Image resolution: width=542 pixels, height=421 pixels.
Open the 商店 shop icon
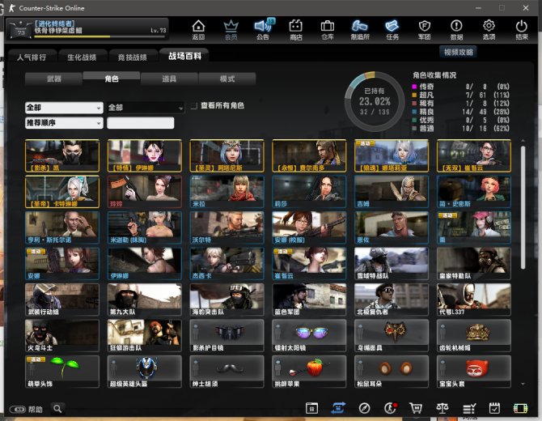click(x=295, y=29)
